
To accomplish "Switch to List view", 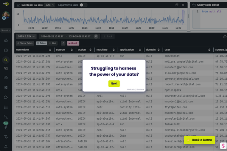I will click(x=53, y=43).
